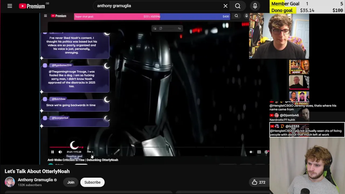The height and width of the screenshot is (194, 345).
Task: Click the @Djomla46 overlay chat name
Action: point(289,115)
